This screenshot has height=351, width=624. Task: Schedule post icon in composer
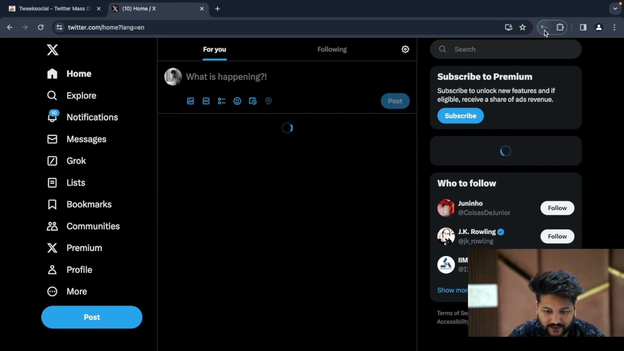tap(253, 101)
